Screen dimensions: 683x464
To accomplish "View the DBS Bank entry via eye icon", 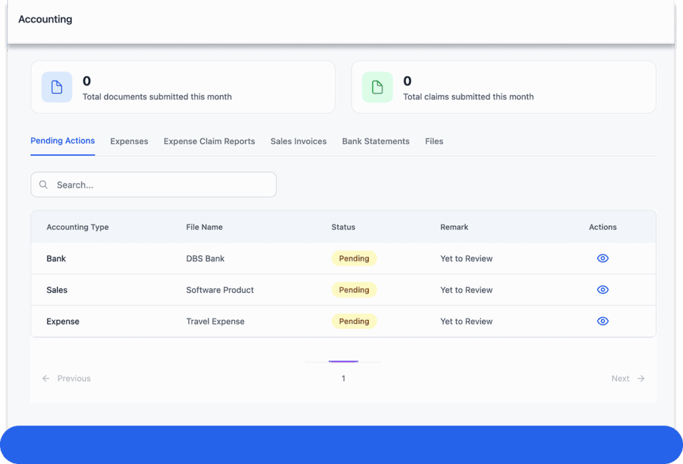I will [x=602, y=258].
